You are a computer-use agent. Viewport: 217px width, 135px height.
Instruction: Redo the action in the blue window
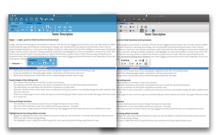point(52,19)
